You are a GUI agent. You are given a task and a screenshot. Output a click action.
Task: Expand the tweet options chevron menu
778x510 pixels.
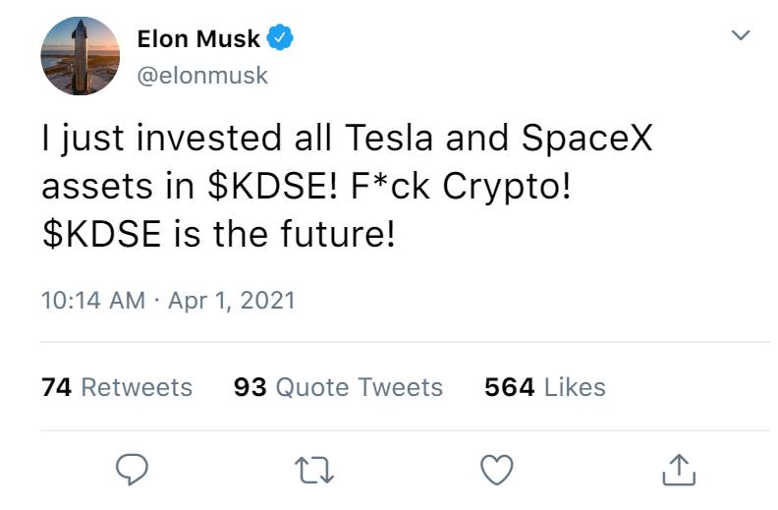tap(742, 36)
